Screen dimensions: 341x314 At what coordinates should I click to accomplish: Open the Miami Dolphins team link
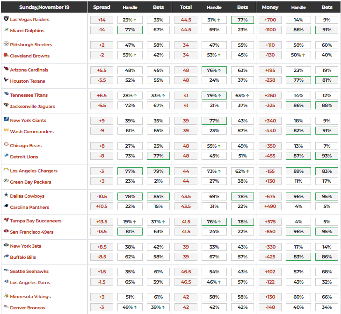click(27, 31)
